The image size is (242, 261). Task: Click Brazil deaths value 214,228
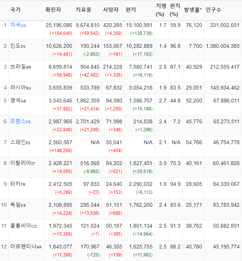tap(112, 67)
